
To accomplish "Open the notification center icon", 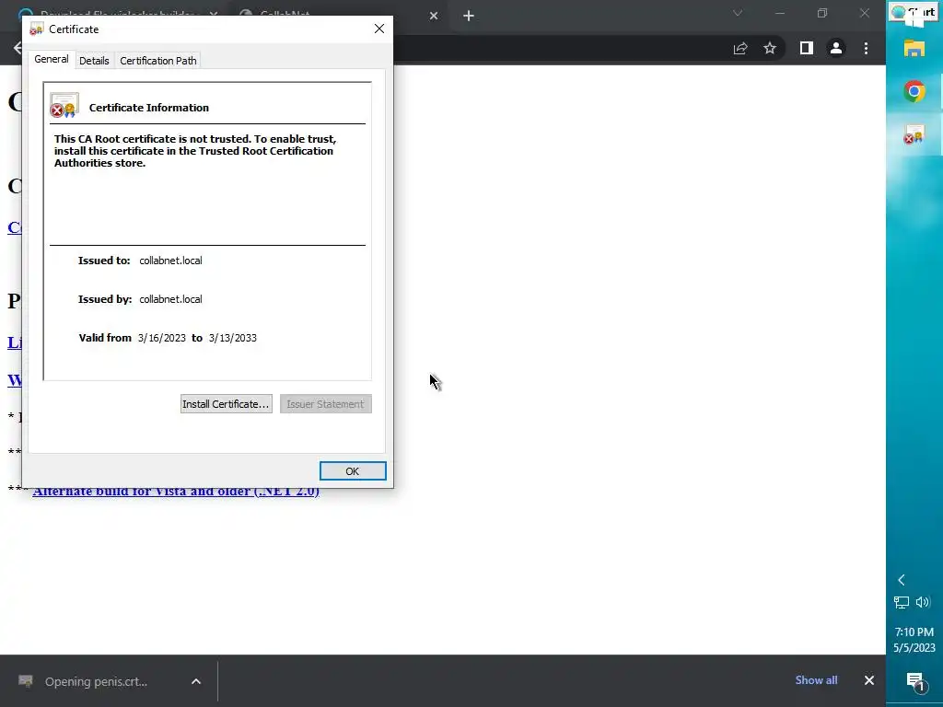I will [915, 681].
